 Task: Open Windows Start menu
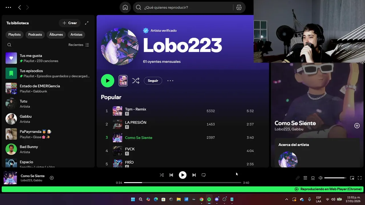pyautogui.click(x=133, y=199)
